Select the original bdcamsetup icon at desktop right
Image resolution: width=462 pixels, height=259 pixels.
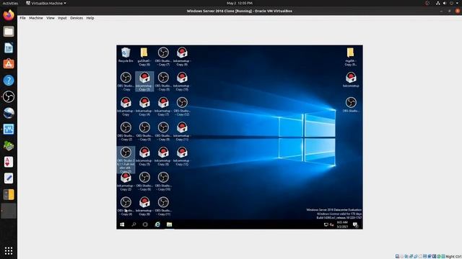click(351, 80)
